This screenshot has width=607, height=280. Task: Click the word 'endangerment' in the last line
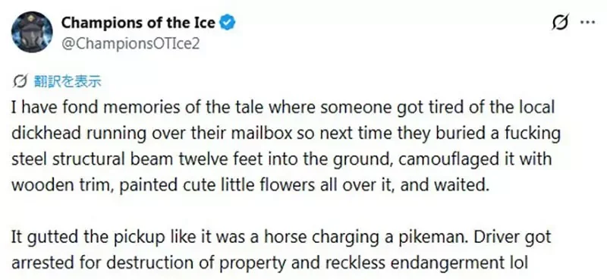447,263
